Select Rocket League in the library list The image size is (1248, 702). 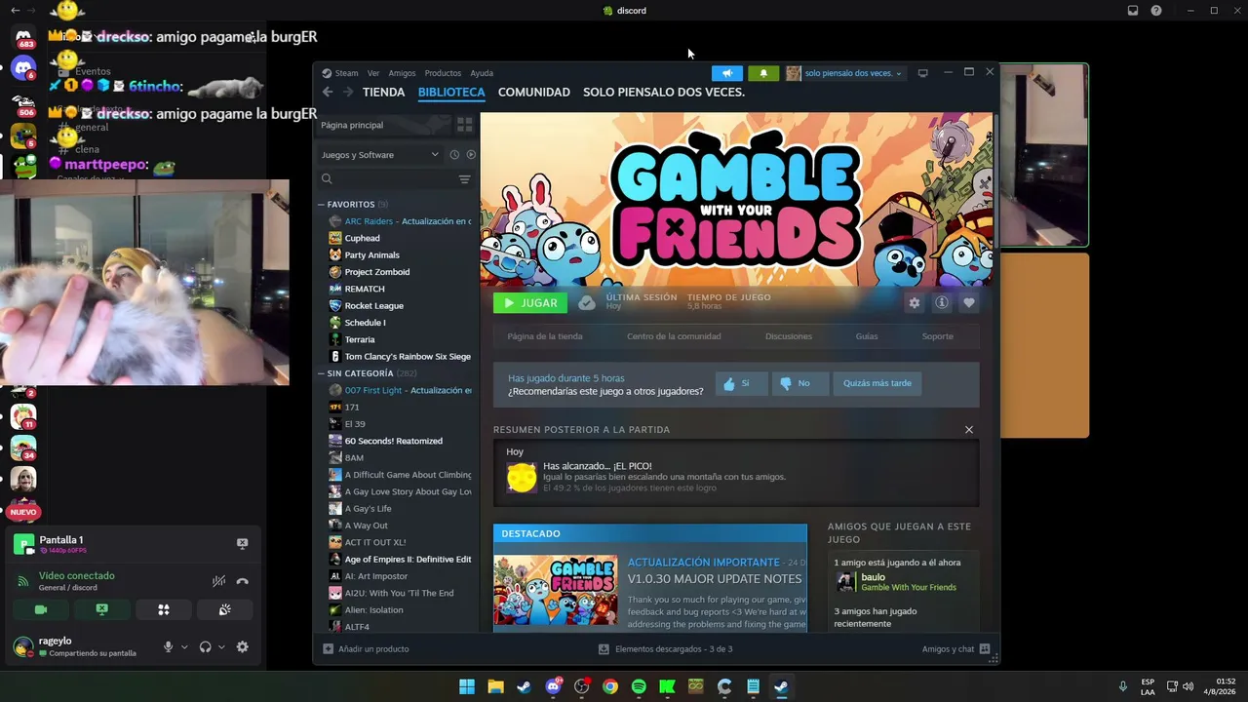click(x=373, y=306)
